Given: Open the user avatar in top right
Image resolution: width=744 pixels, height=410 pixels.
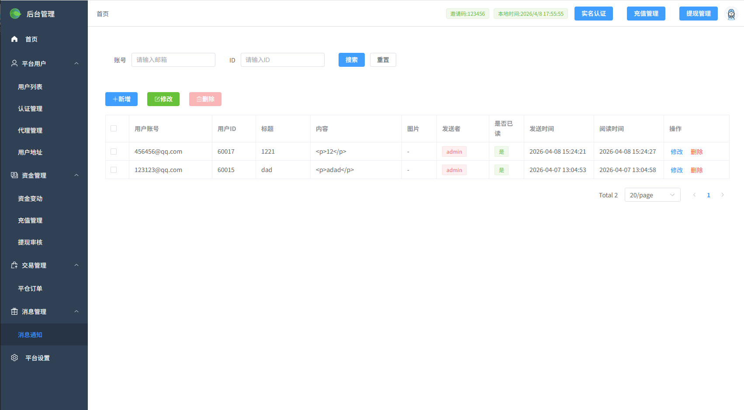Looking at the screenshot, I should (731, 14).
